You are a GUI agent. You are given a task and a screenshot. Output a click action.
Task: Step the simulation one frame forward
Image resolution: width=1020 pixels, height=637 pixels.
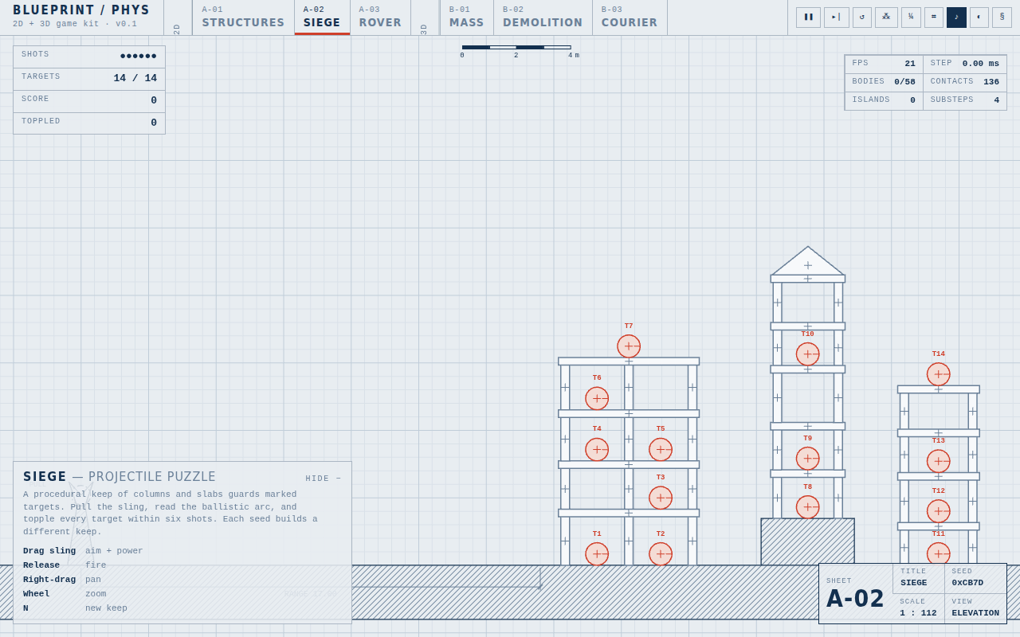click(x=837, y=18)
